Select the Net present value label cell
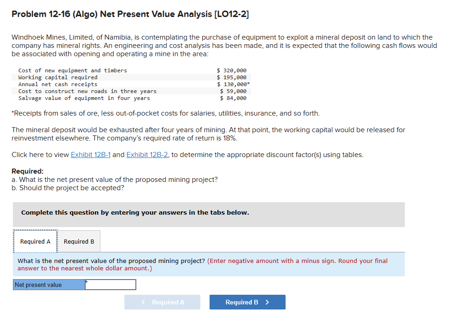Viewport: 456px width, 321px height. 48,284
